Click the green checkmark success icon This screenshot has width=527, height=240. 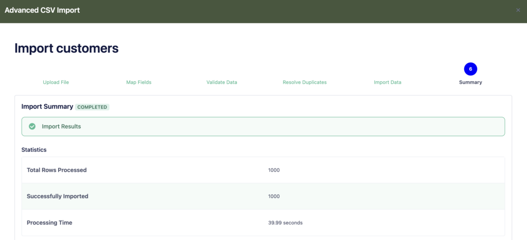(x=32, y=126)
